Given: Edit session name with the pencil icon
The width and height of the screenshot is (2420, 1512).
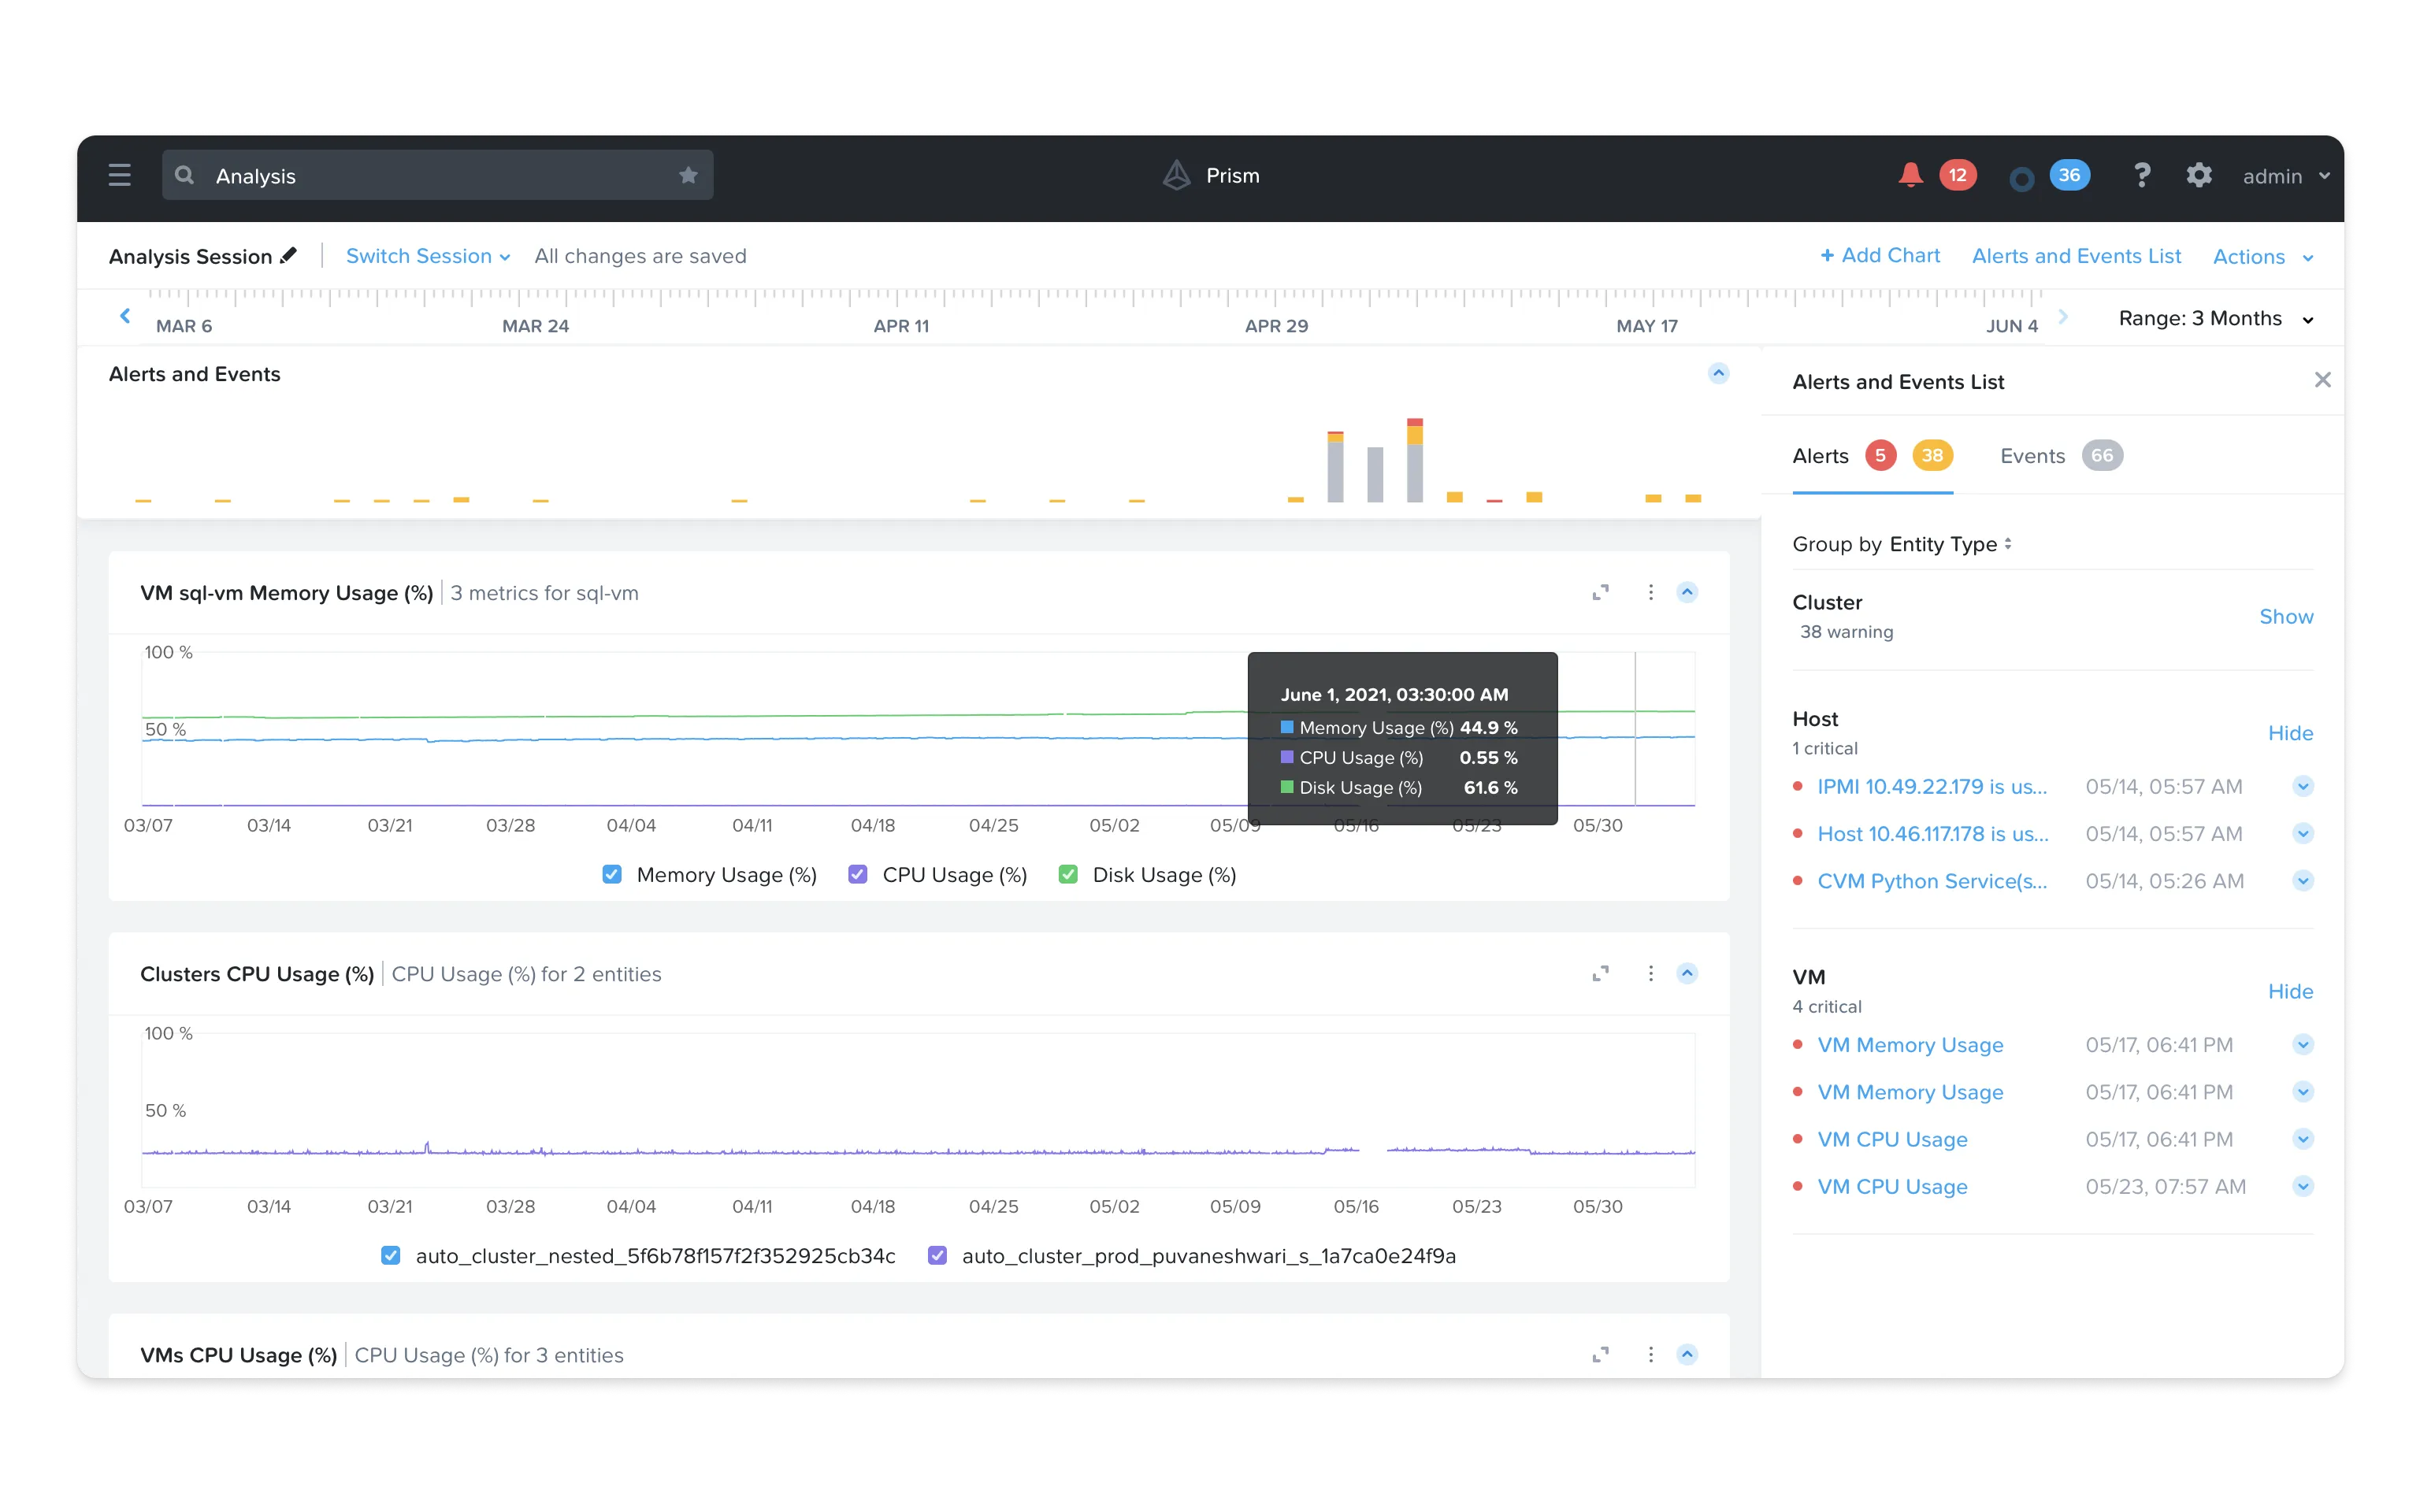Looking at the screenshot, I should [288, 256].
